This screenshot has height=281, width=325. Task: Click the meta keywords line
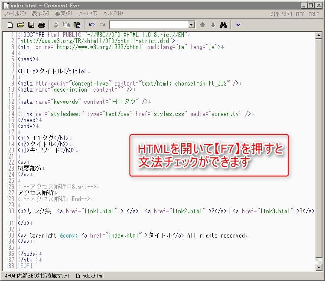point(82,102)
